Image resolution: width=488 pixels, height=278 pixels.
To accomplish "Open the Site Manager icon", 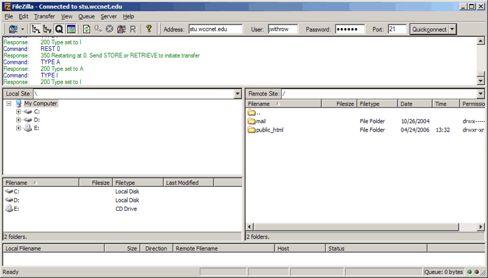I will [x=13, y=29].
